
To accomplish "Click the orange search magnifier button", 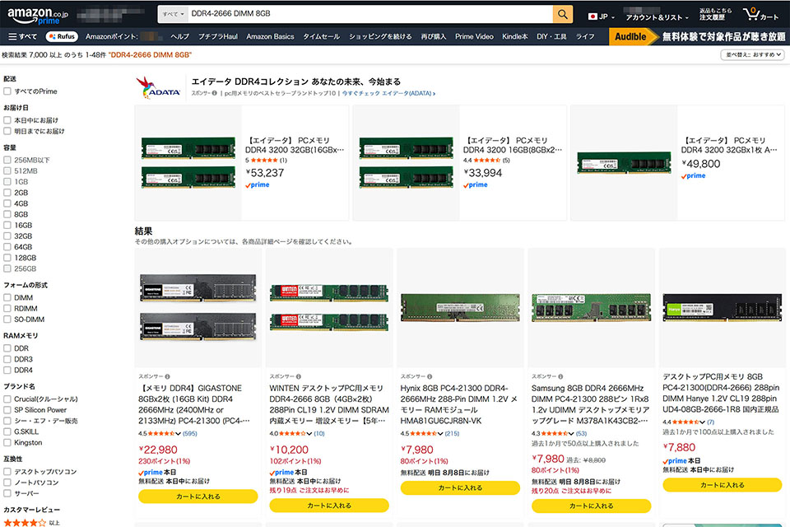I will [x=562, y=14].
